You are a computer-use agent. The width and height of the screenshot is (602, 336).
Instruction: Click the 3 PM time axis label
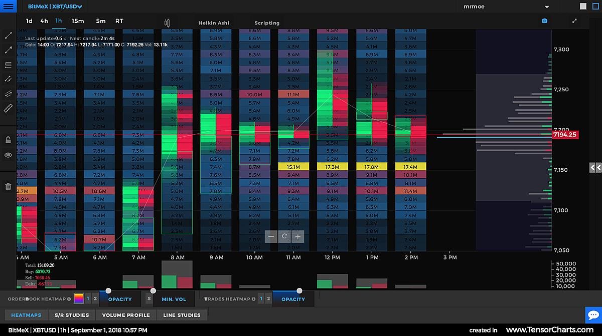click(450, 257)
